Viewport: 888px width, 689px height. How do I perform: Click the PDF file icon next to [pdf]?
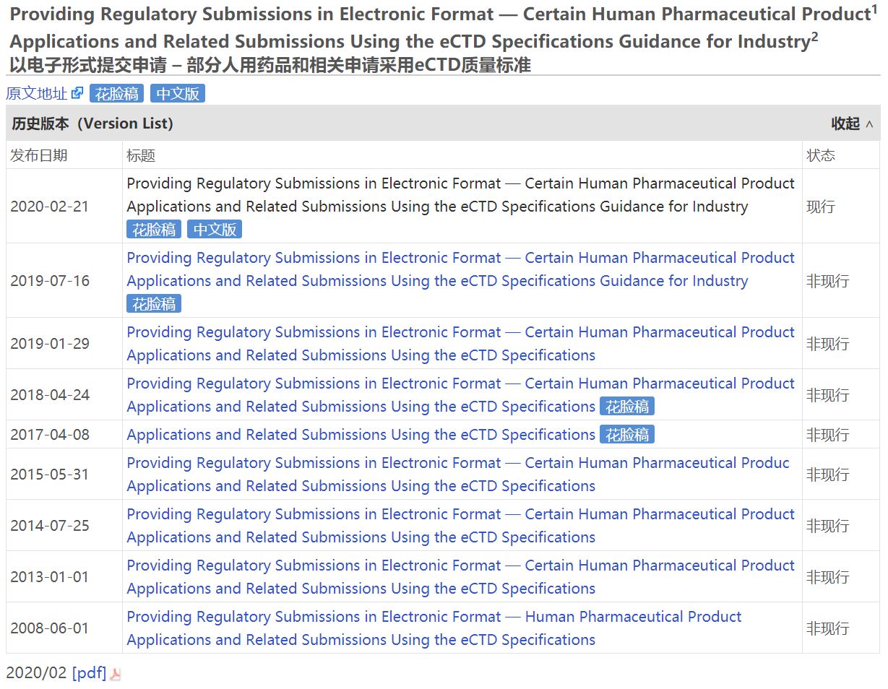tap(116, 674)
